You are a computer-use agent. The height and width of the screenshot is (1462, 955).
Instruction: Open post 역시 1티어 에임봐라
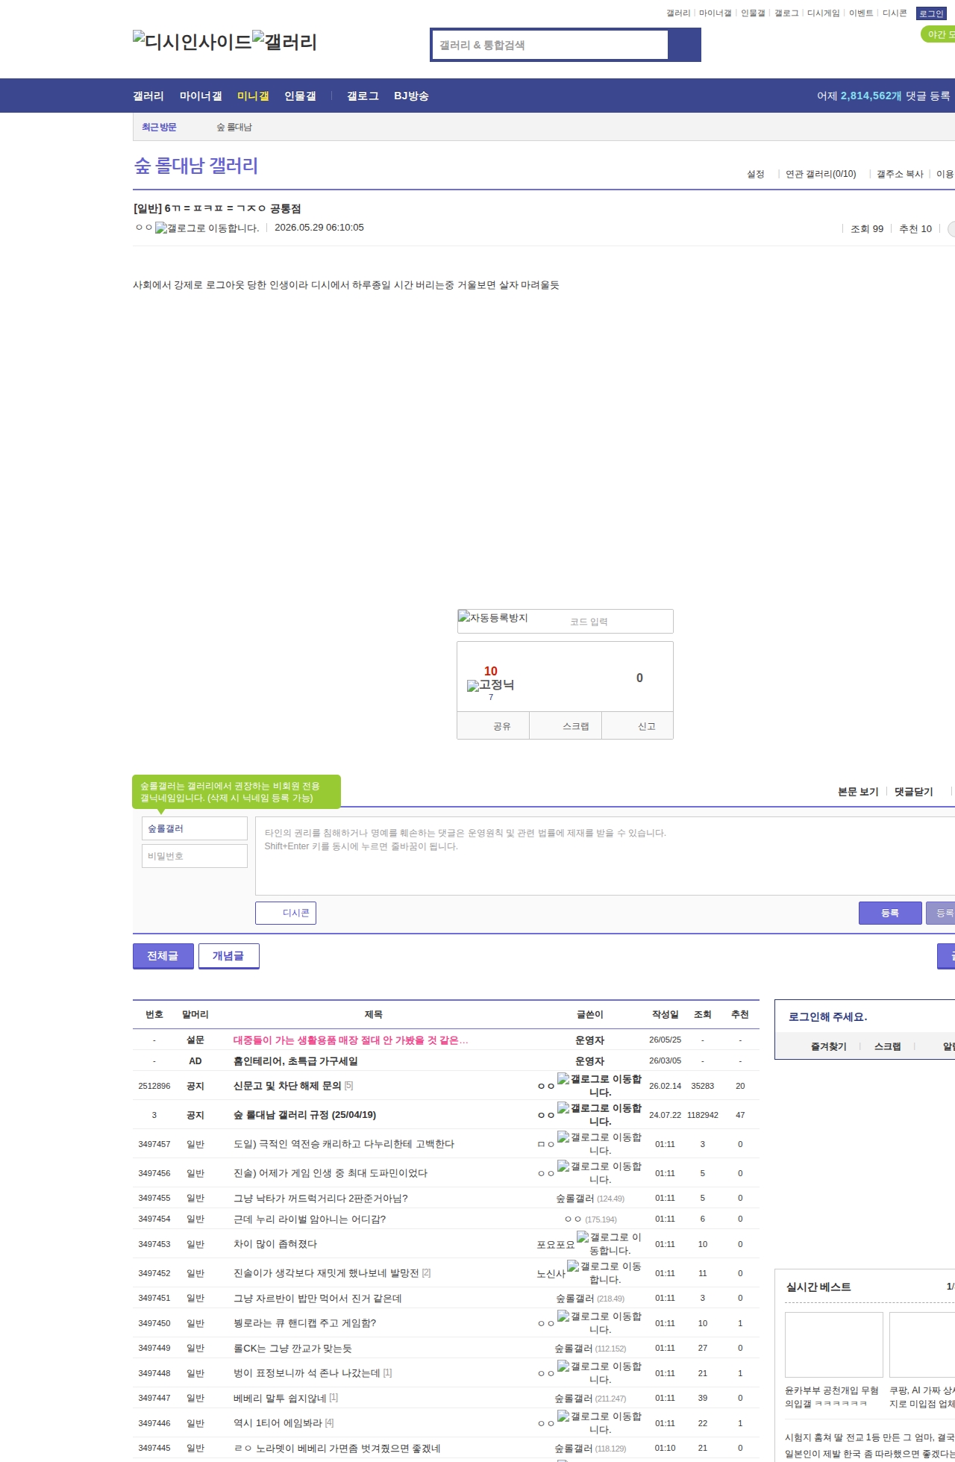(278, 1422)
